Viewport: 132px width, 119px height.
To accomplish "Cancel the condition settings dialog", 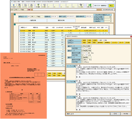I will click(126, 114).
